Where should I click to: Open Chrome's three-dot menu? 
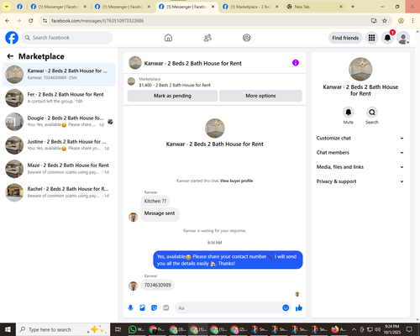412,21
